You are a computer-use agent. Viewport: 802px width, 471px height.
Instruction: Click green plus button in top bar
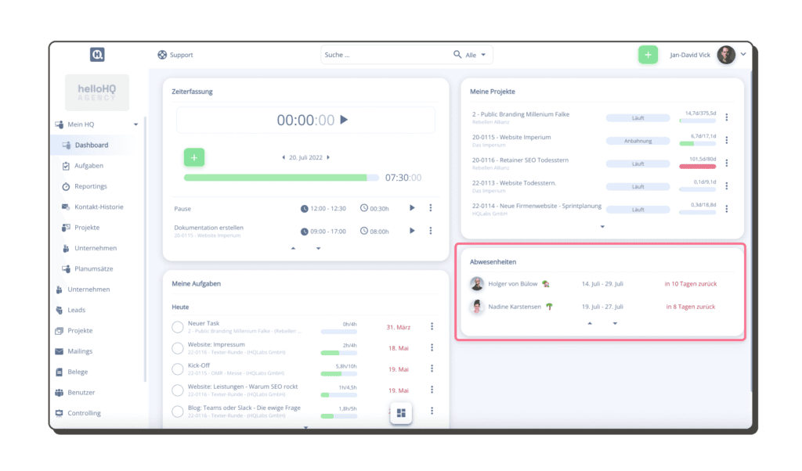point(648,55)
